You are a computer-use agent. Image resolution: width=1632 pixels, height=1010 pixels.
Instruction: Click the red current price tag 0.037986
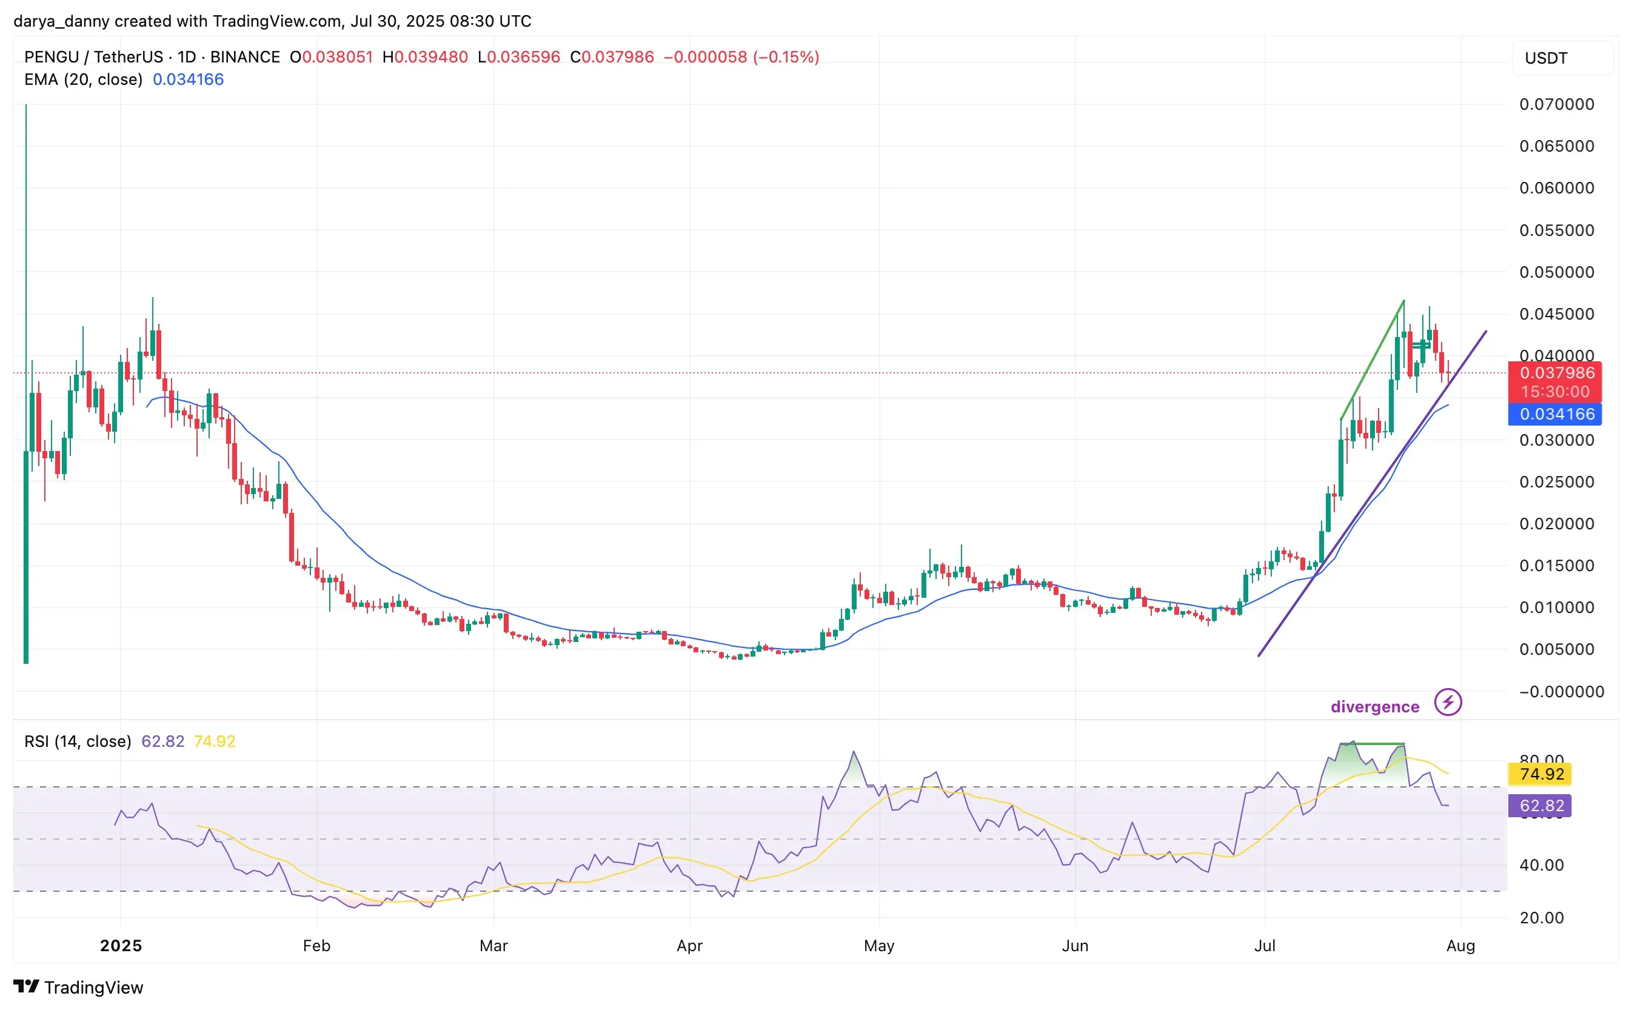pyautogui.click(x=1554, y=382)
